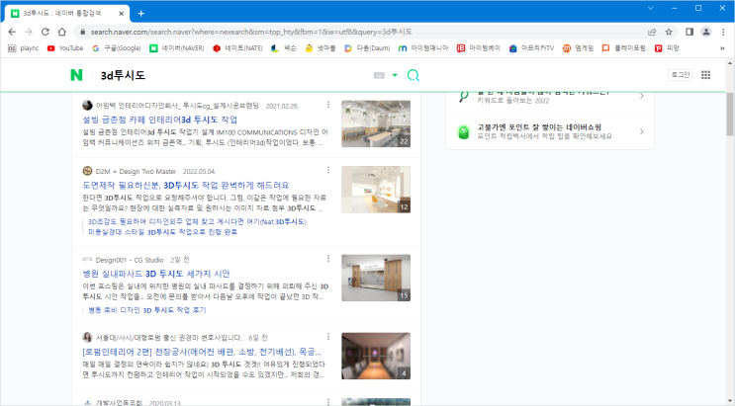
Task: Open the 다음(Daum) bookmark
Action: pos(367,47)
